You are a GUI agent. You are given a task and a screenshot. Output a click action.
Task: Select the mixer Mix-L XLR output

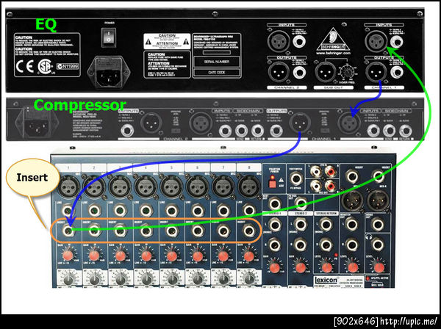click(352, 201)
